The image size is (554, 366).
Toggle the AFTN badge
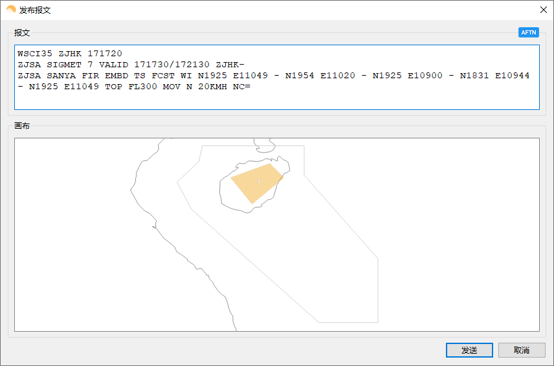(x=529, y=32)
